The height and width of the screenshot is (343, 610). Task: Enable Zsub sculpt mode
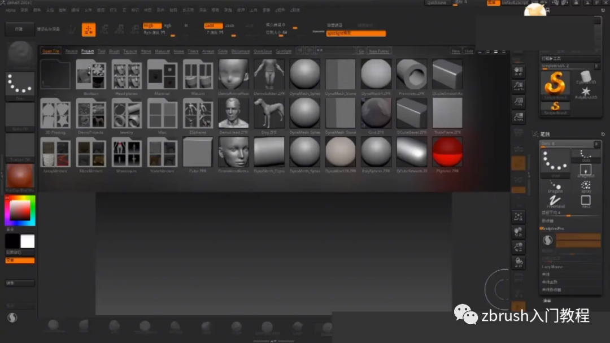click(x=230, y=25)
